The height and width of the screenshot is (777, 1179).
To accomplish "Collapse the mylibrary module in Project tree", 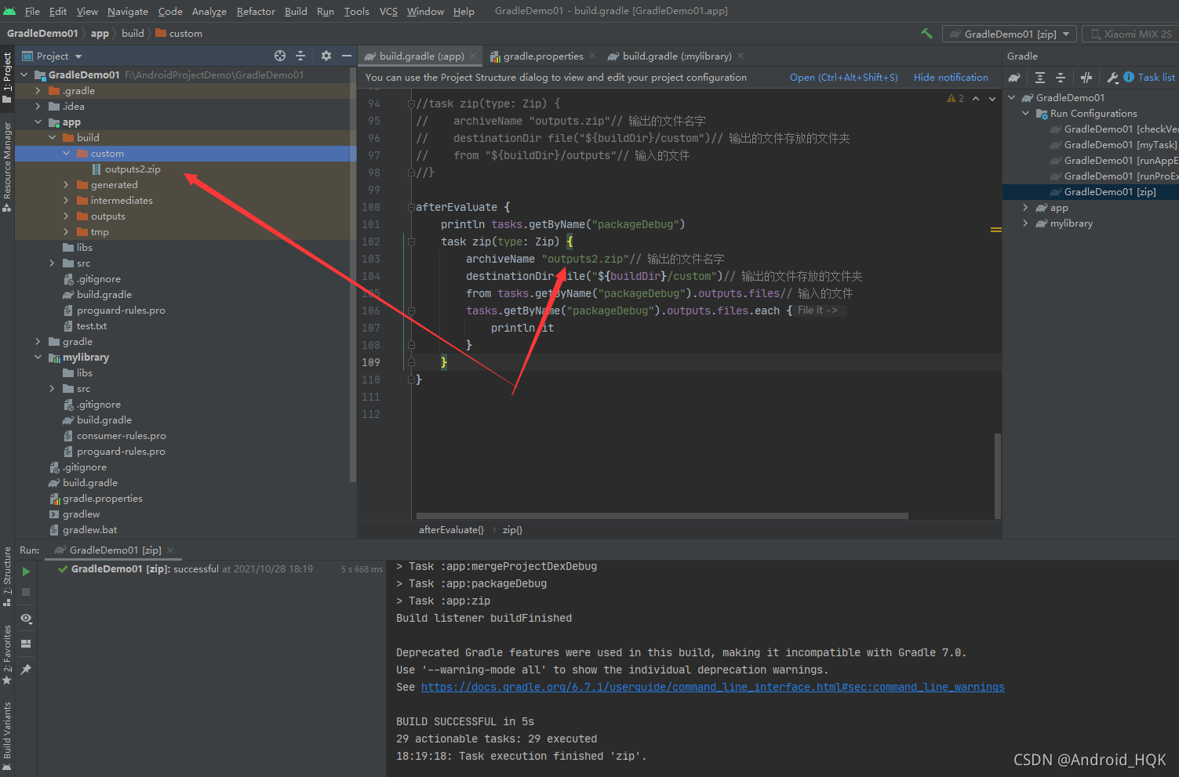I will pyautogui.click(x=38, y=358).
